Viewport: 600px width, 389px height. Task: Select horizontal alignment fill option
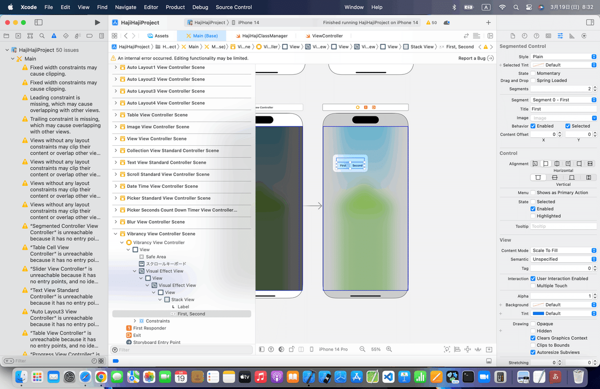coord(590,164)
